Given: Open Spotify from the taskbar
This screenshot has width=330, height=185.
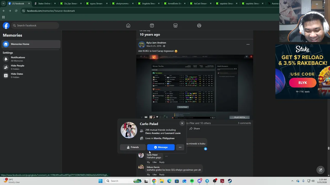Looking at the screenshot, I should coord(192,181).
